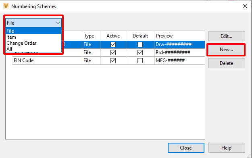Uncheck Active for the Prd scheme row
The width and height of the screenshot is (252, 158).
(x=113, y=52)
